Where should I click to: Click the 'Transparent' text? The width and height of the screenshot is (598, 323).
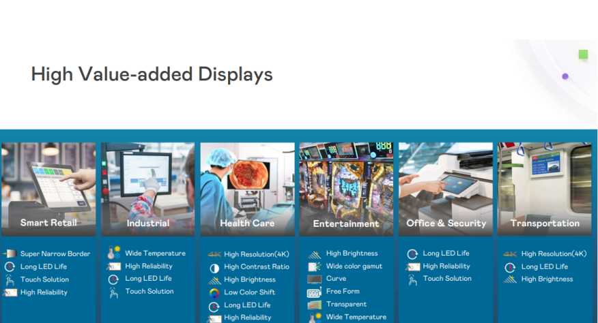(346, 305)
